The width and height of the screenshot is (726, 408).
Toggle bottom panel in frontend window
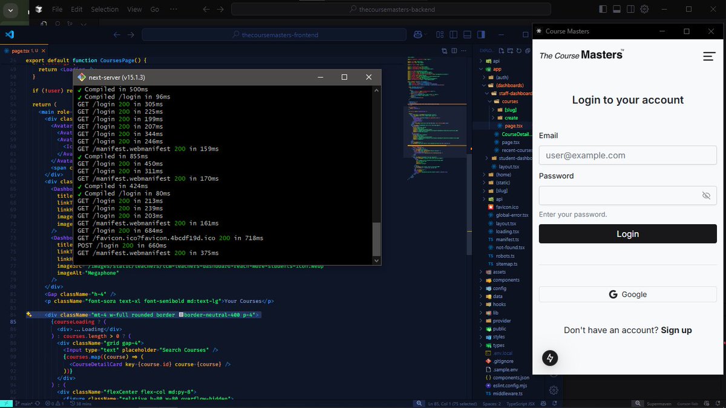(x=468, y=34)
